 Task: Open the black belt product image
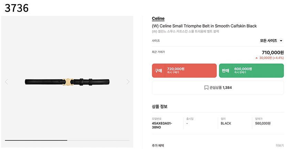tap(67, 82)
